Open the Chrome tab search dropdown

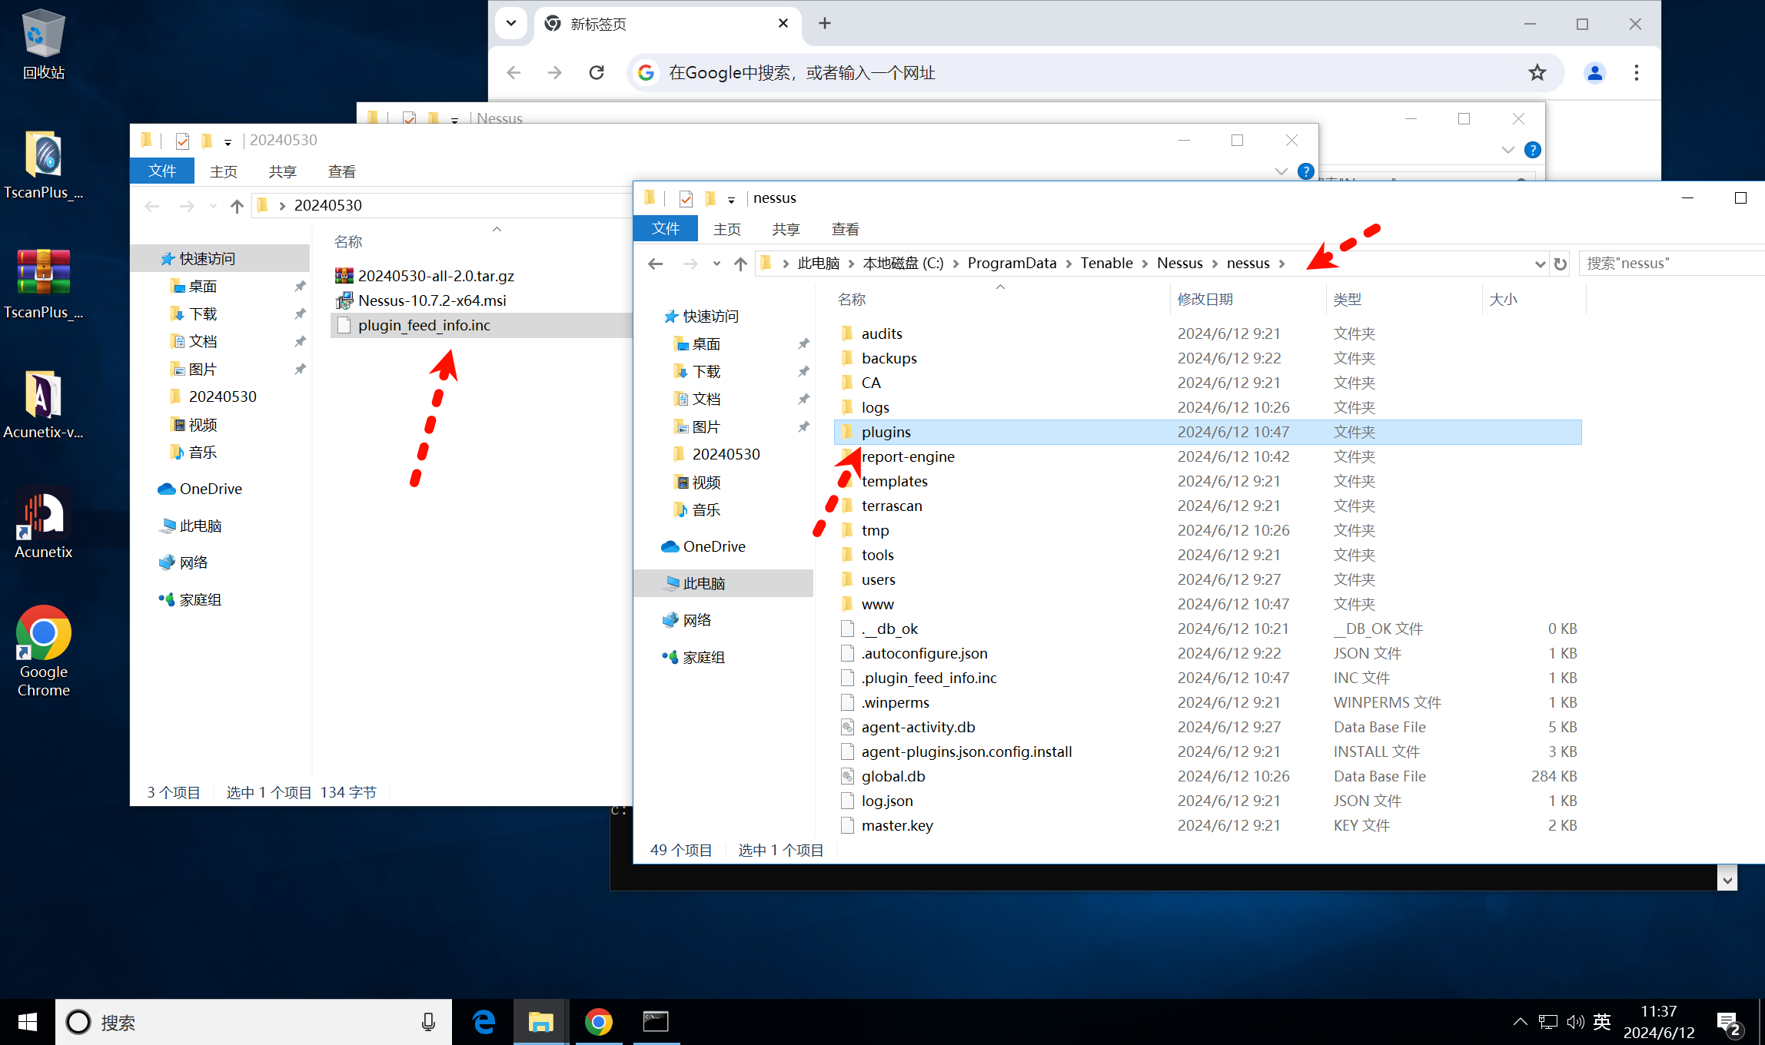tap(510, 24)
